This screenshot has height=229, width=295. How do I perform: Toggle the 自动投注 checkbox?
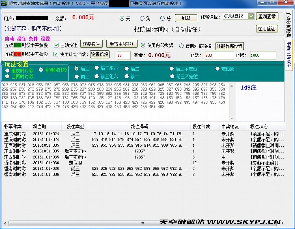pyautogui.click(x=56, y=45)
